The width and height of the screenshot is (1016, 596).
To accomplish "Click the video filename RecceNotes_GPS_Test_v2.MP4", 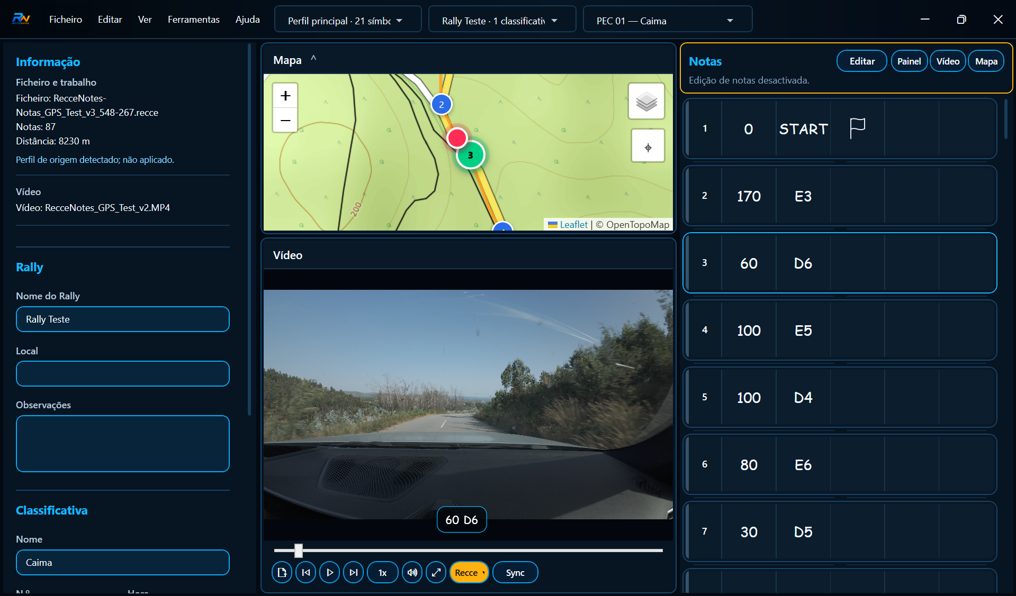I will coord(107,208).
